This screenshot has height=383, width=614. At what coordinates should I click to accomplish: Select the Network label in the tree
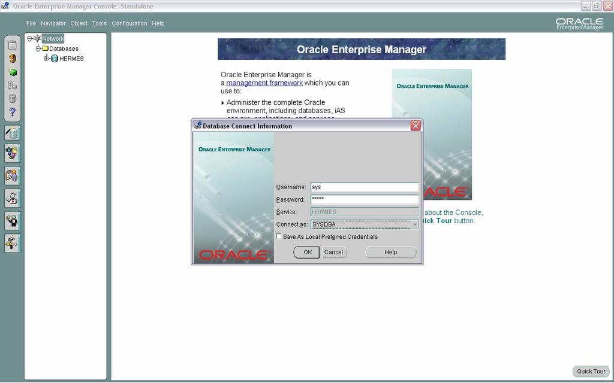(53, 38)
